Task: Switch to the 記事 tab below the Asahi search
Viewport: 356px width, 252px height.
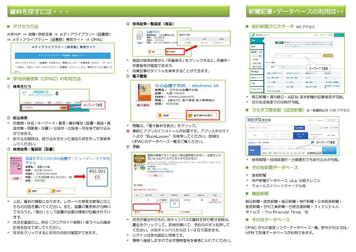Action: click(273, 67)
